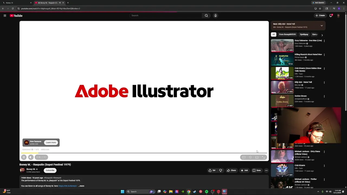Click the Ask button under video
Image resolution: width=347 pixels, height=195 pixels.
[x=244, y=170]
